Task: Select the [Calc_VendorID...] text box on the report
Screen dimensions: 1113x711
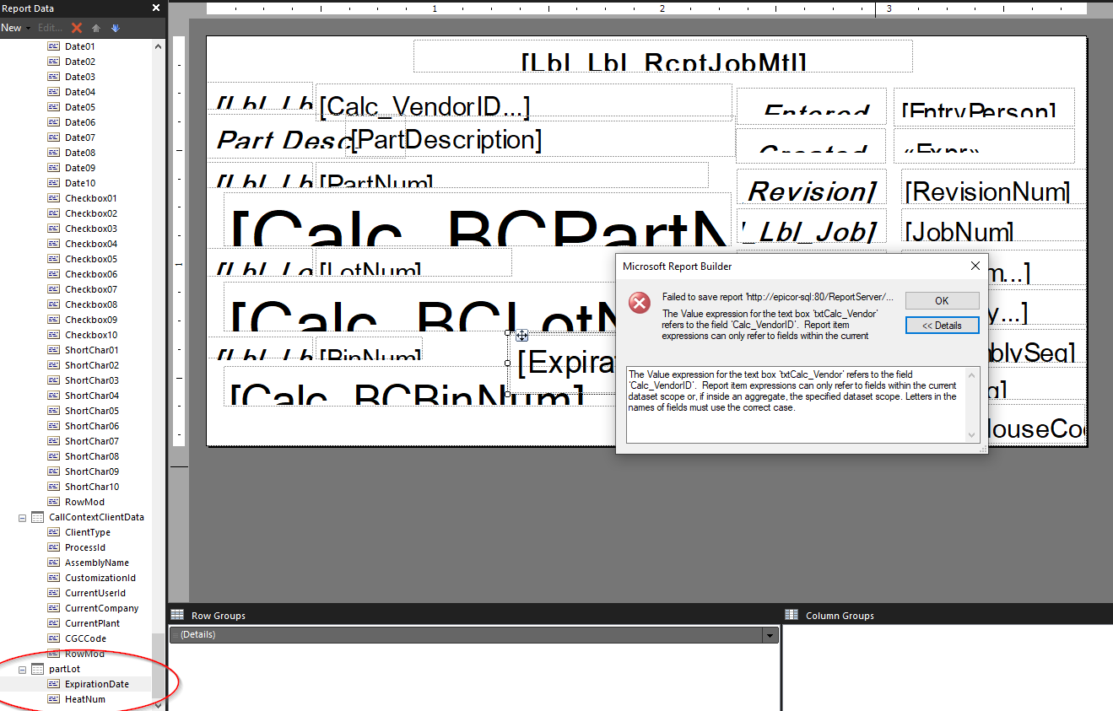Action: point(523,101)
